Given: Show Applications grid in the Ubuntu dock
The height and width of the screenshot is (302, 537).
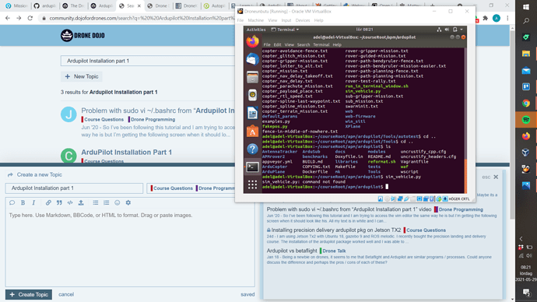Looking at the screenshot, I should pyautogui.click(x=252, y=185).
